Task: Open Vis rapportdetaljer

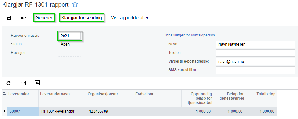Action: tap(130, 18)
